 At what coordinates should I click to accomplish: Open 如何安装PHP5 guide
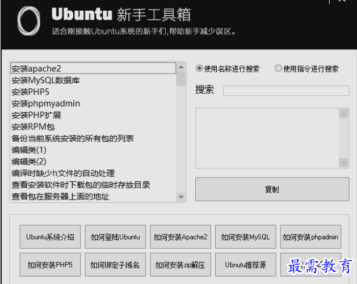pyautogui.click(x=50, y=265)
